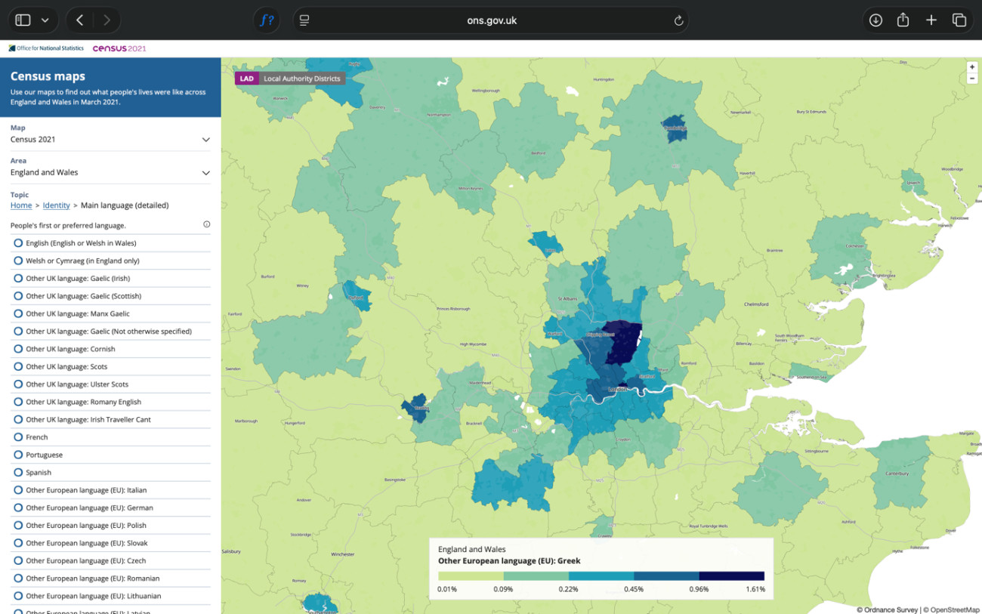Open the sidebar tab group chevron menu
982x614 pixels.
pyautogui.click(x=45, y=20)
